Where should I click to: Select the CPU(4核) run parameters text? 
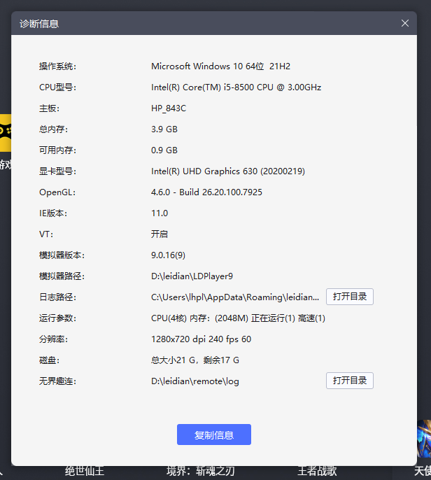pos(238,318)
